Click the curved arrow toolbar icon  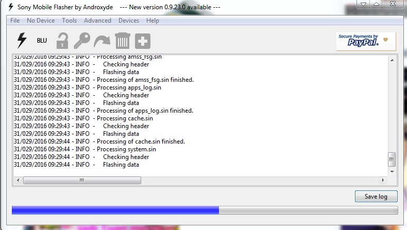point(102,42)
